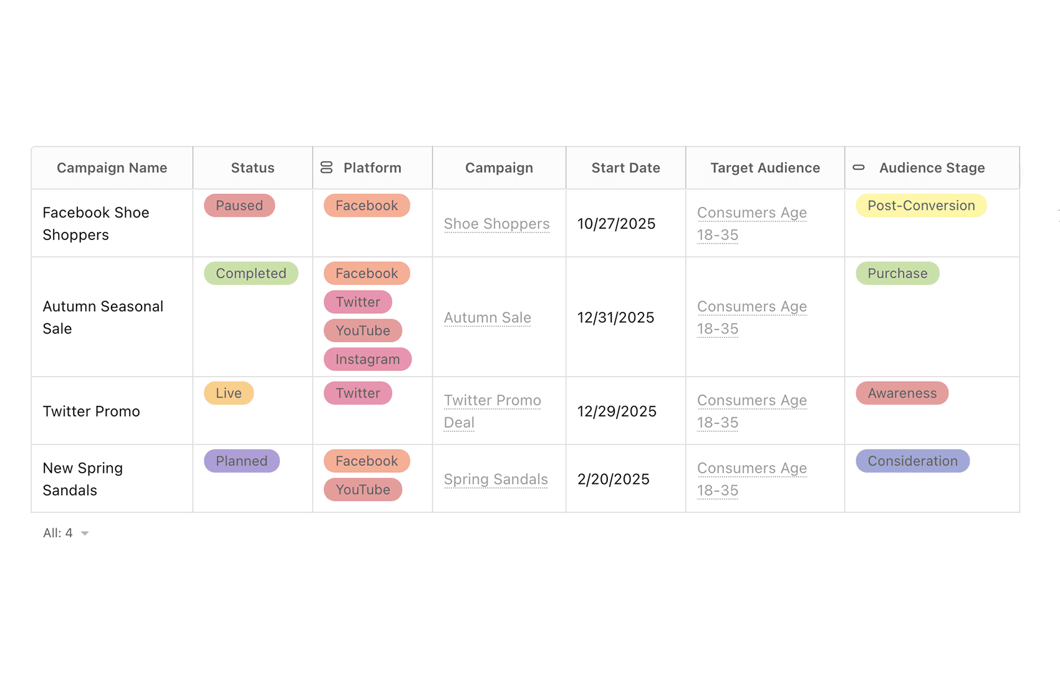
Task: Click the Awareness audience stage tag
Action: pyautogui.click(x=902, y=394)
